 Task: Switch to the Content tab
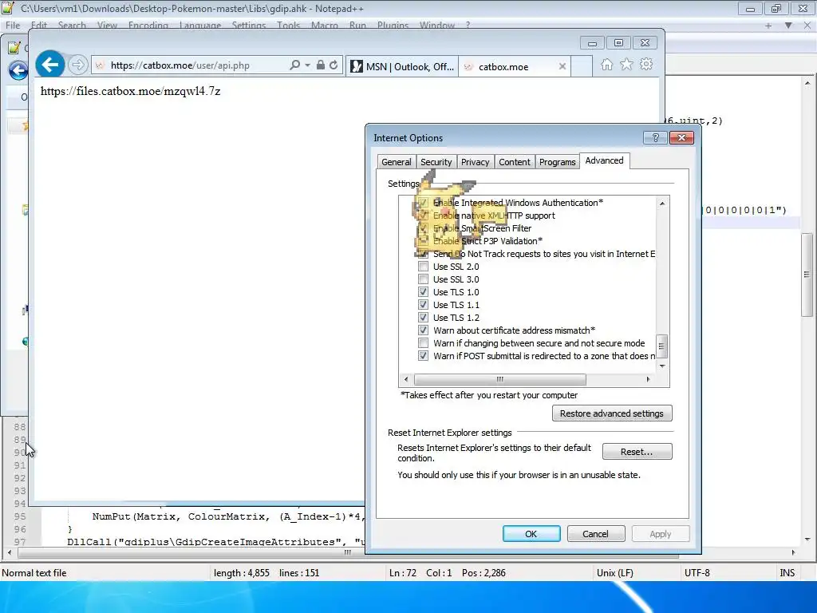tap(515, 162)
